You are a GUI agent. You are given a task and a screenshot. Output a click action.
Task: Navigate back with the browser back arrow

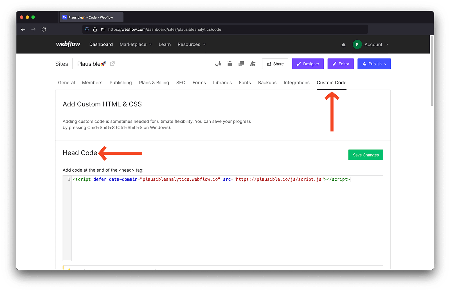[x=23, y=29]
